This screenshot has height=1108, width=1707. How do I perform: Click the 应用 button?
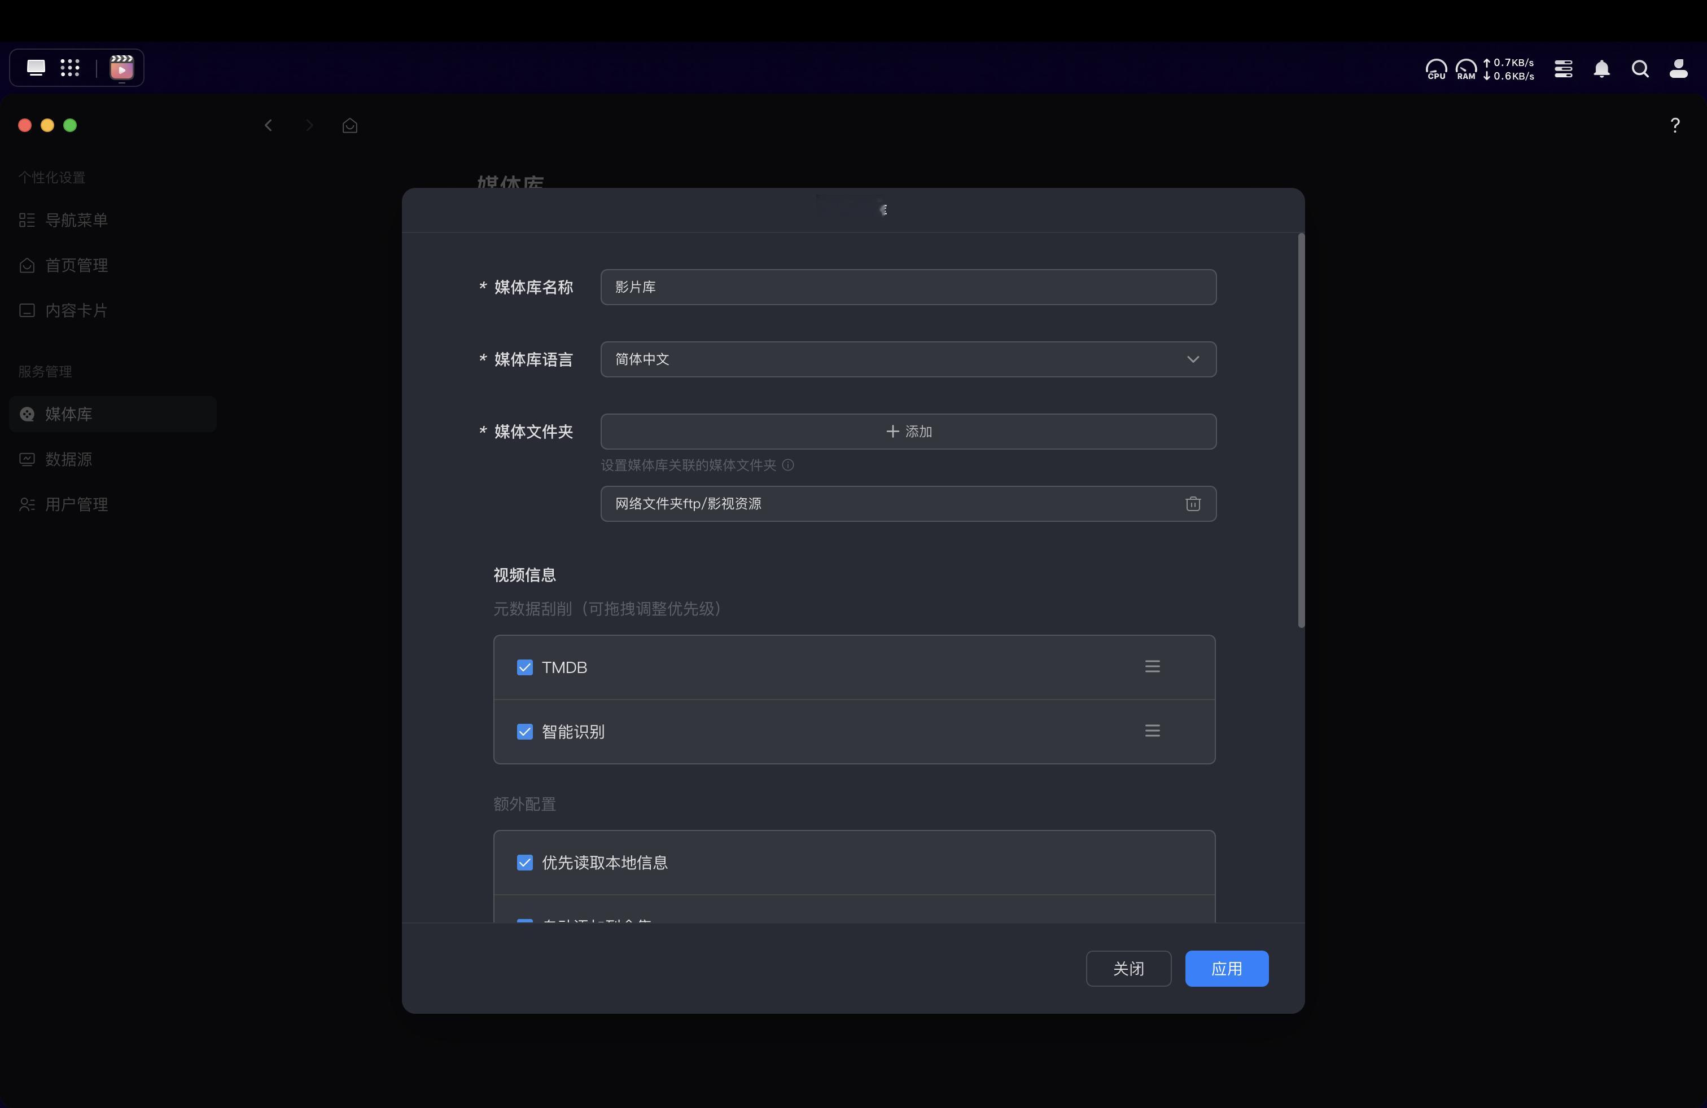(1227, 969)
